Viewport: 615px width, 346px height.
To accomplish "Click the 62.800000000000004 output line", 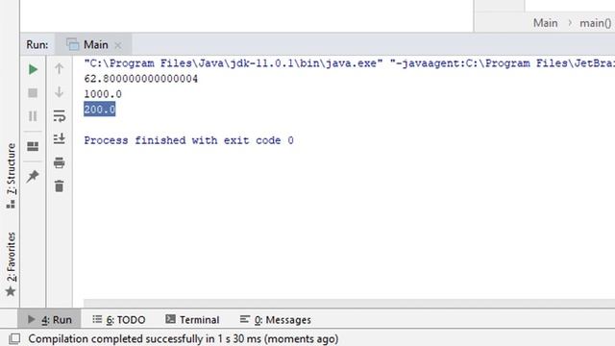I will click(141, 79).
